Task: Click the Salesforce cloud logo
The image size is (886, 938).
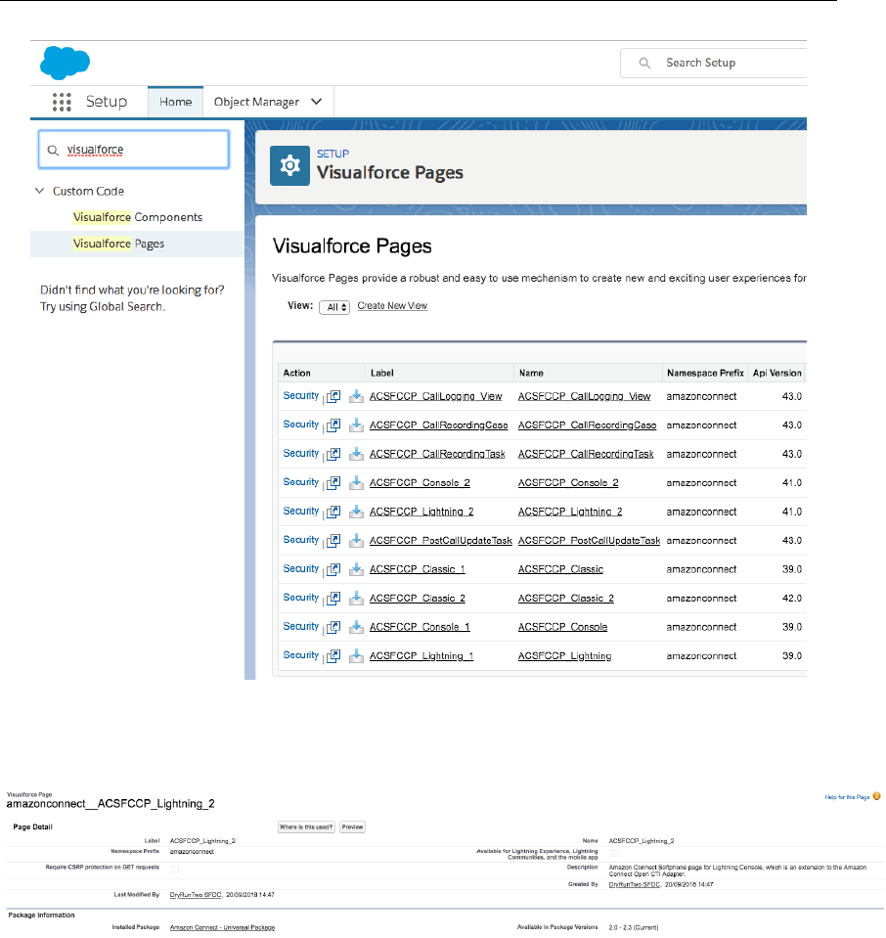Action: [x=66, y=63]
